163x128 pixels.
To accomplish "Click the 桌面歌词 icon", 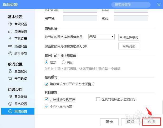I will [10, 71].
